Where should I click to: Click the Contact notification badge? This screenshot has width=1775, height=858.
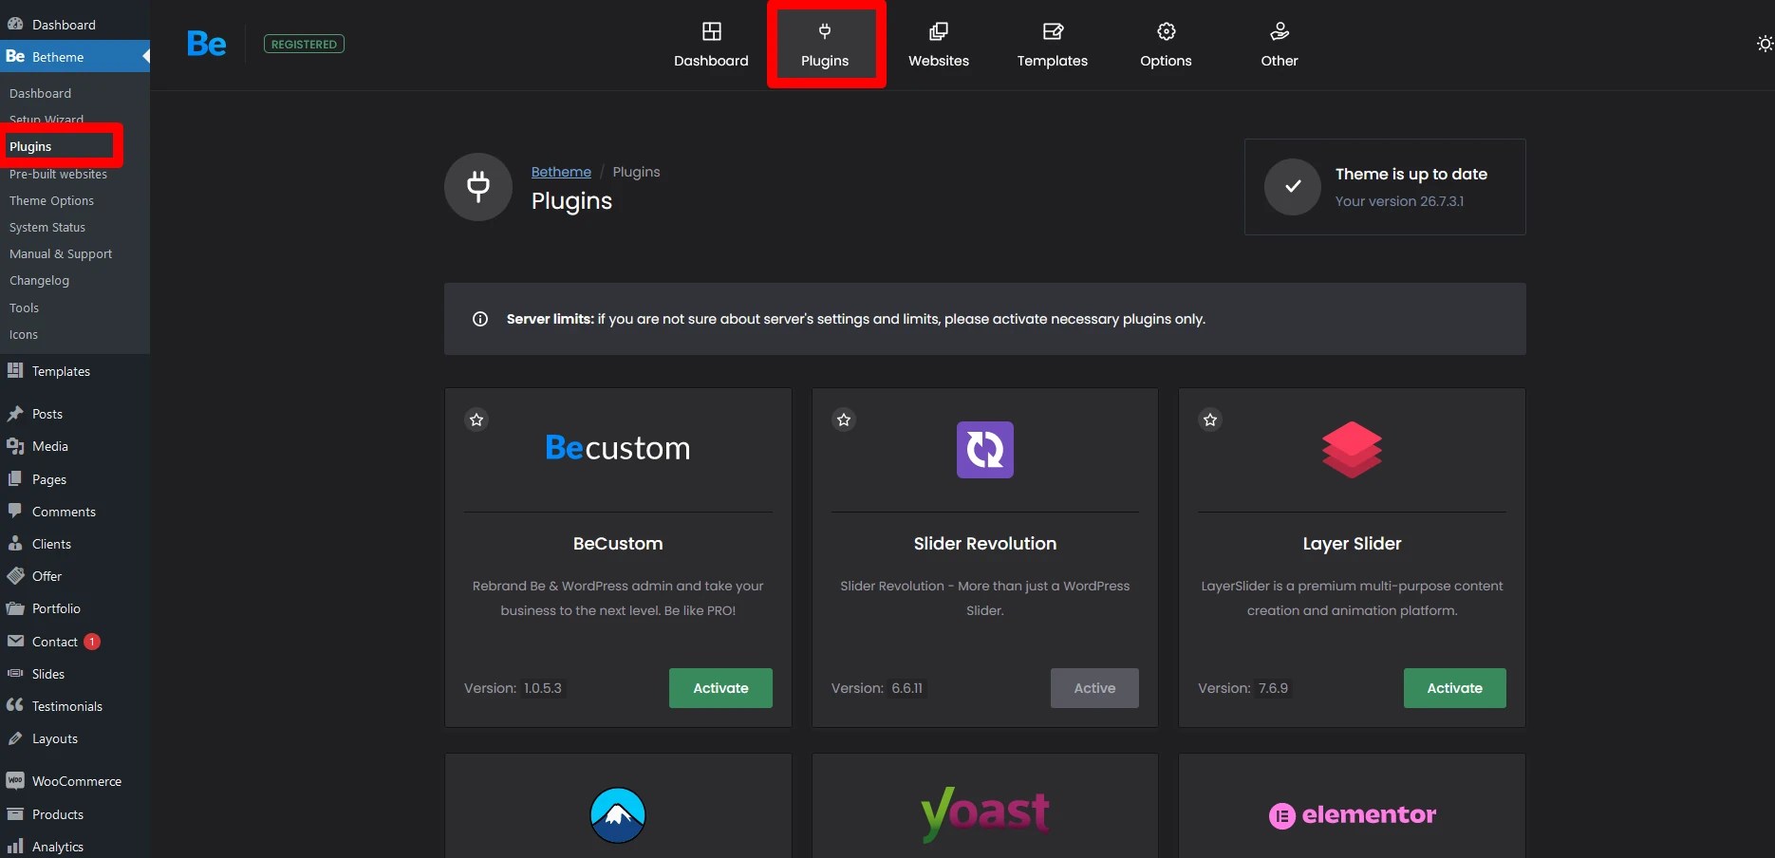click(92, 642)
